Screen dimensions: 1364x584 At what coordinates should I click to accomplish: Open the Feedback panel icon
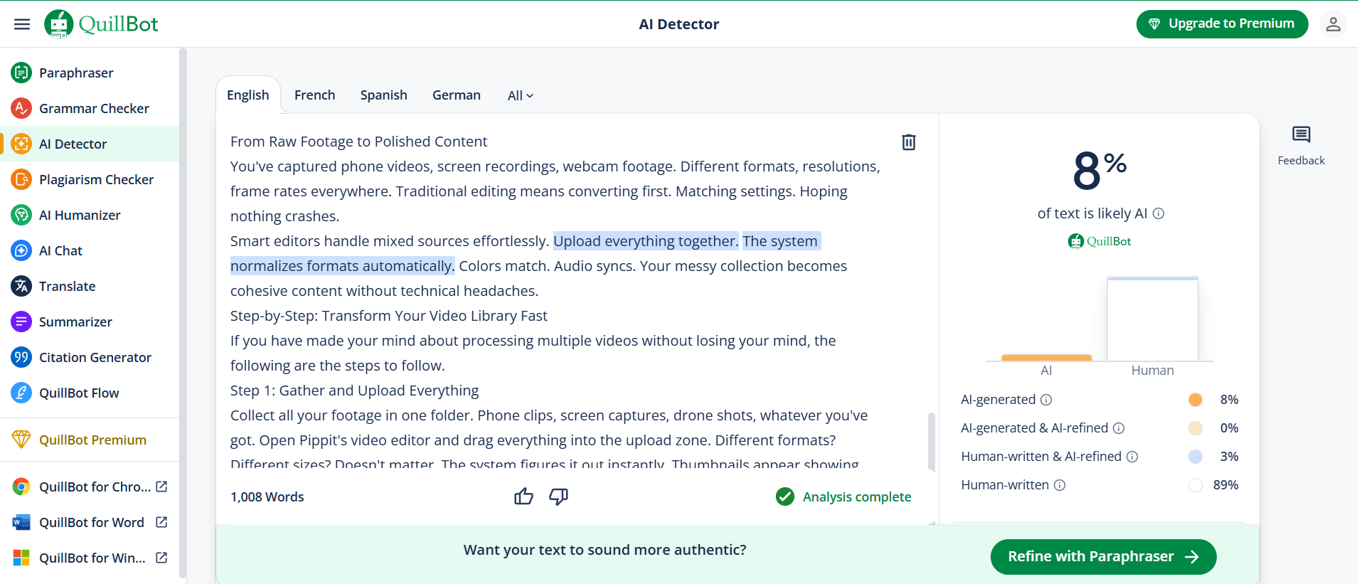[1301, 134]
